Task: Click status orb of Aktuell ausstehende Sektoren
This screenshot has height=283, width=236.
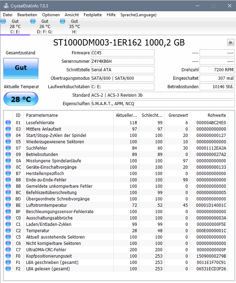Action: click(8, 237)
